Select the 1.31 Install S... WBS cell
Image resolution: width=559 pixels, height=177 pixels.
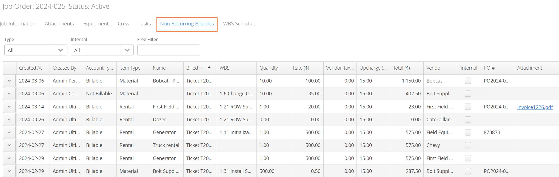click(236, 171)
